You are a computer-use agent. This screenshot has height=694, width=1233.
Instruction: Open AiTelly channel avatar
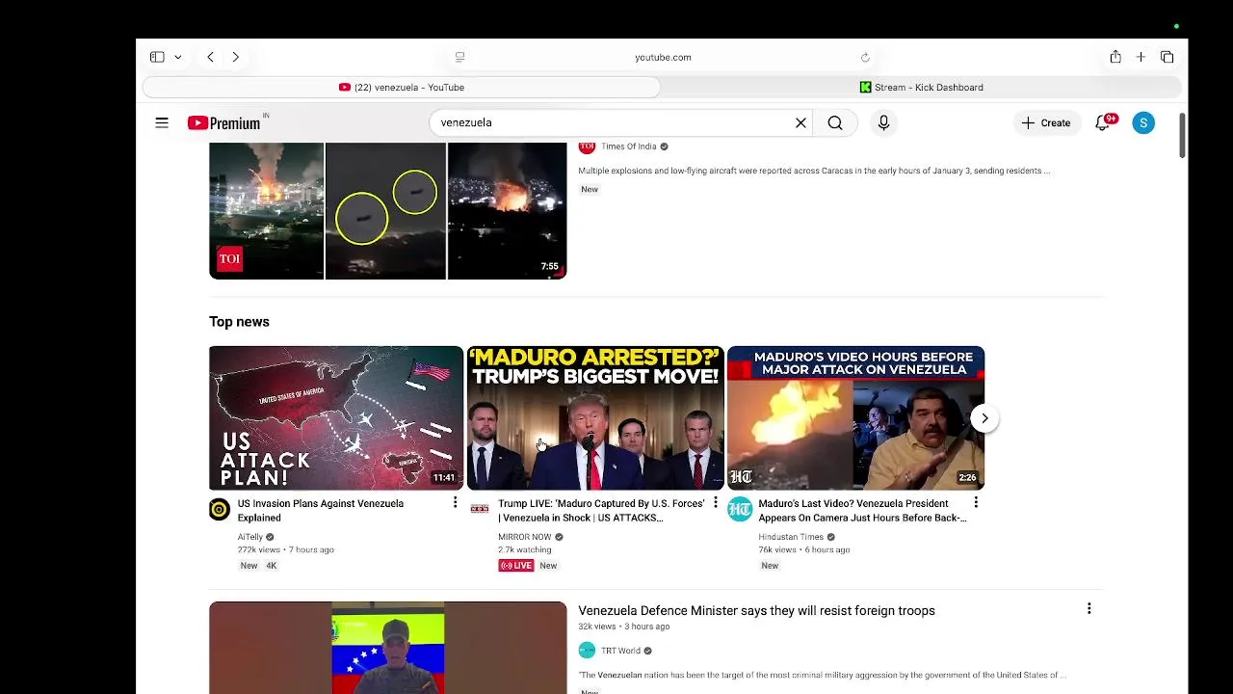click(220, 510)
